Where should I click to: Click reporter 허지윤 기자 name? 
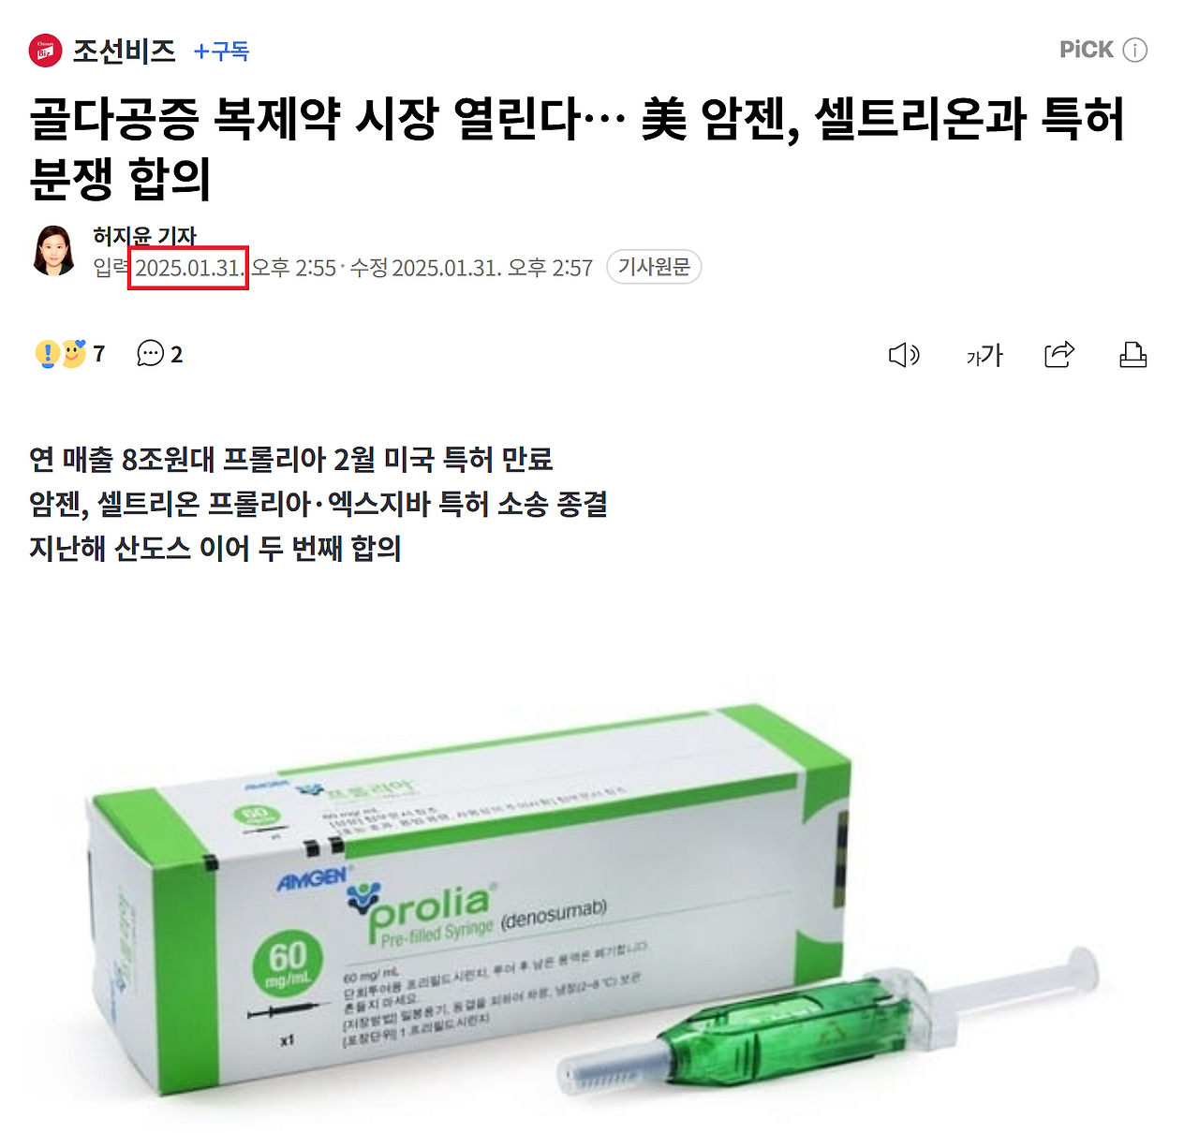click(144, 236)
